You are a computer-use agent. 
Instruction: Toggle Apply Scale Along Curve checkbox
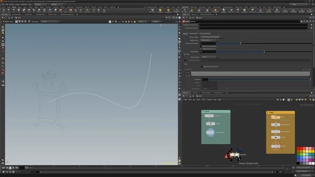pyautogui.click(x=202, y=66)
